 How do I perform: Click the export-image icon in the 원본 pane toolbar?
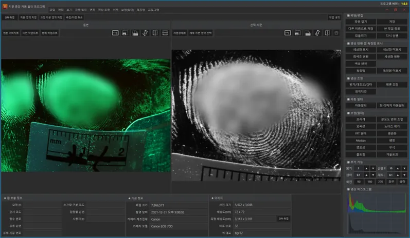(x=135, y=33)
